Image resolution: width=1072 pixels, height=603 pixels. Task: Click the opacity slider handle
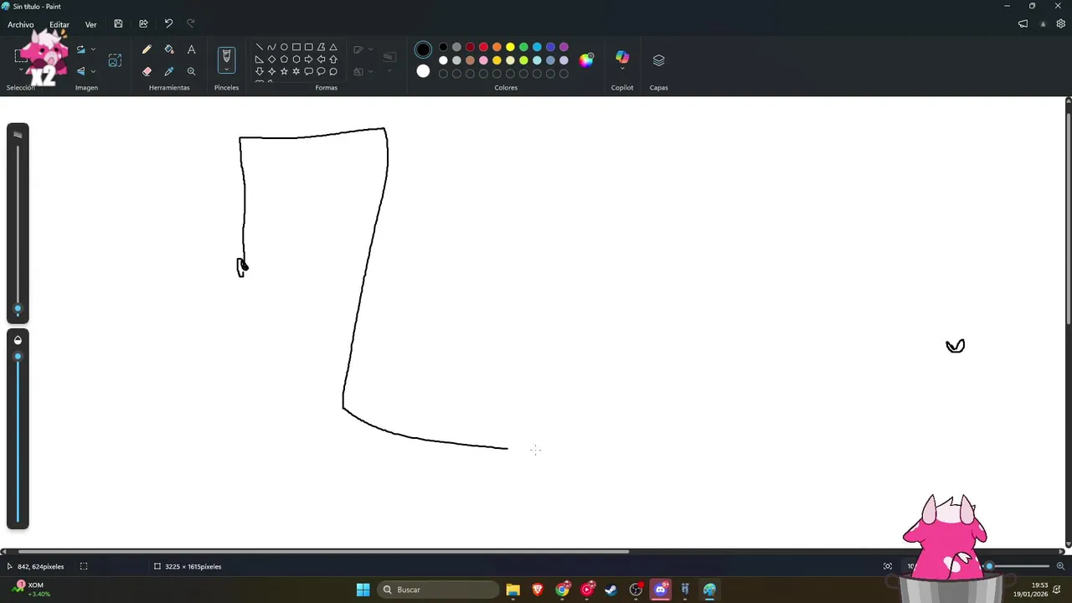(x=18, y=356)
